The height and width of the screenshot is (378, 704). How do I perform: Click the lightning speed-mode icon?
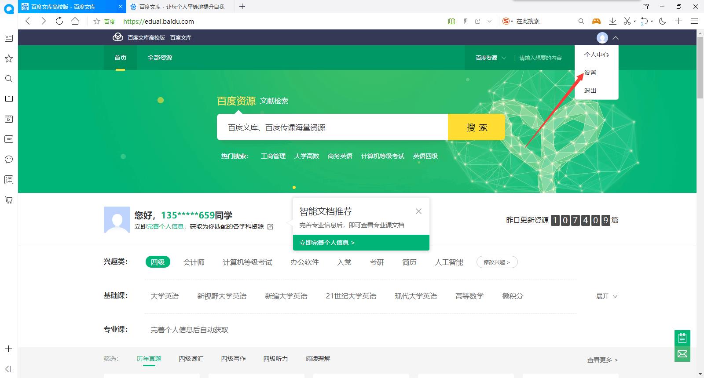click(x=465, y=21)
